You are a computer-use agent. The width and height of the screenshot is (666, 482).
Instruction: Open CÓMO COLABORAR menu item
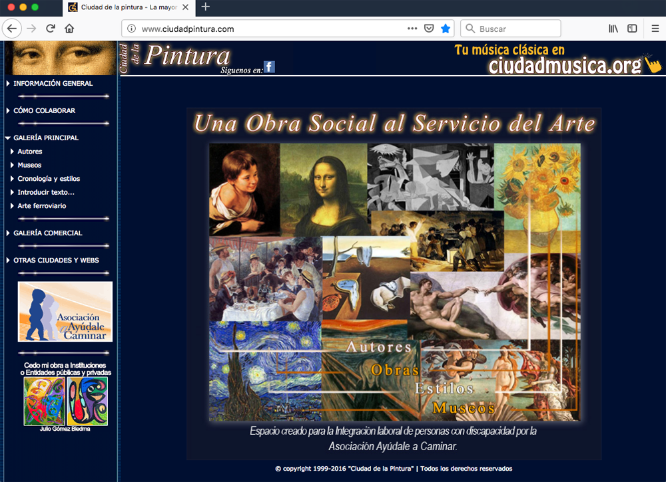44,110
